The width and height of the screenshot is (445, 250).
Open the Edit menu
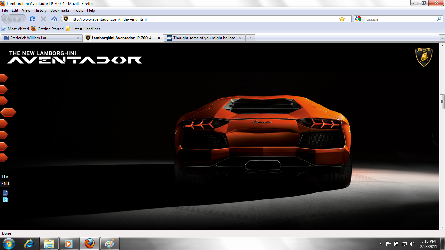click(15, 10)
